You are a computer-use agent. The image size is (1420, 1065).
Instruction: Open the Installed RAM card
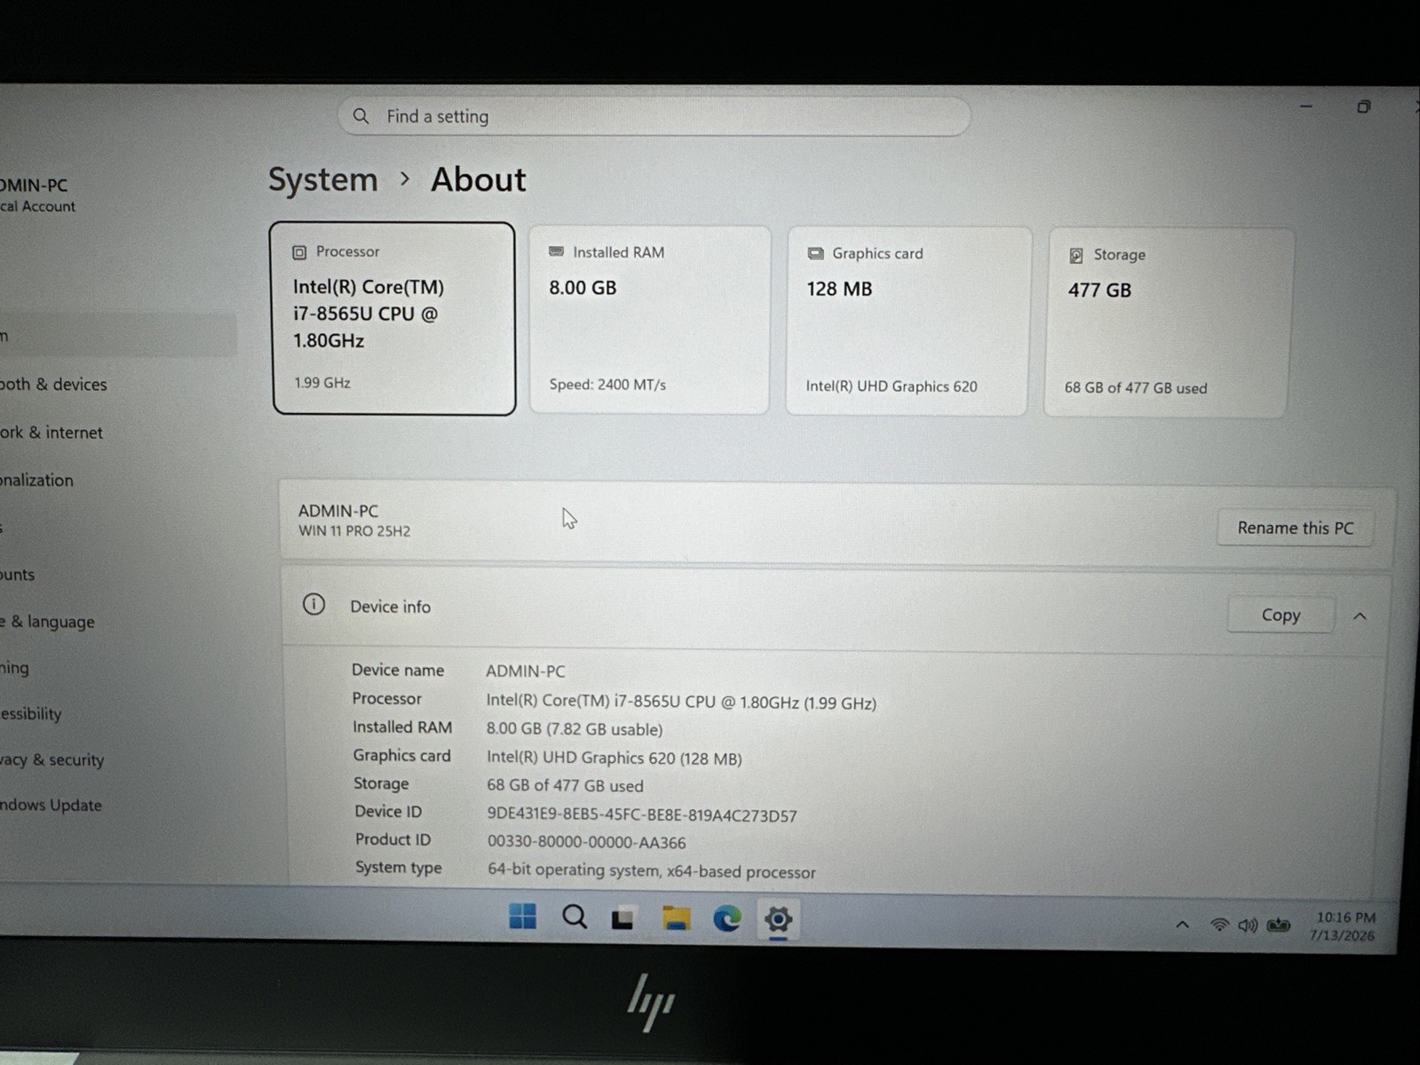tap(649, 320)
